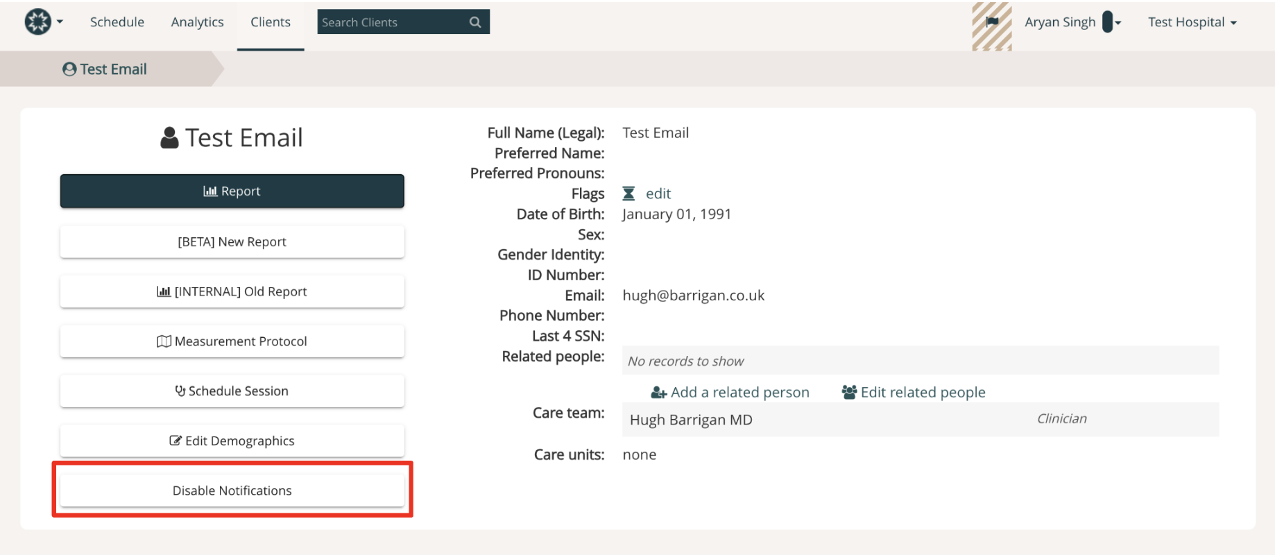
Task: Click the search magnifier icon
Action: click(x=475, y=22)
